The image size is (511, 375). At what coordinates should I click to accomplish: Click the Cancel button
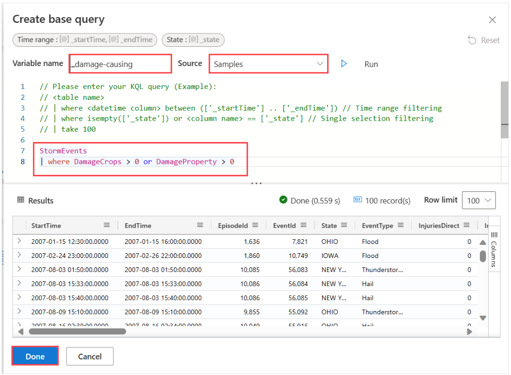[90, 356]
